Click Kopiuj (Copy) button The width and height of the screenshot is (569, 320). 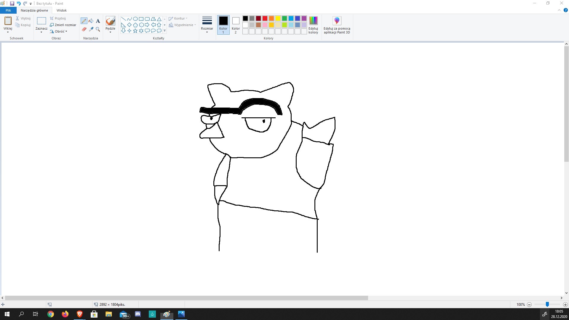pyautogui.click(x=23, y=25)
